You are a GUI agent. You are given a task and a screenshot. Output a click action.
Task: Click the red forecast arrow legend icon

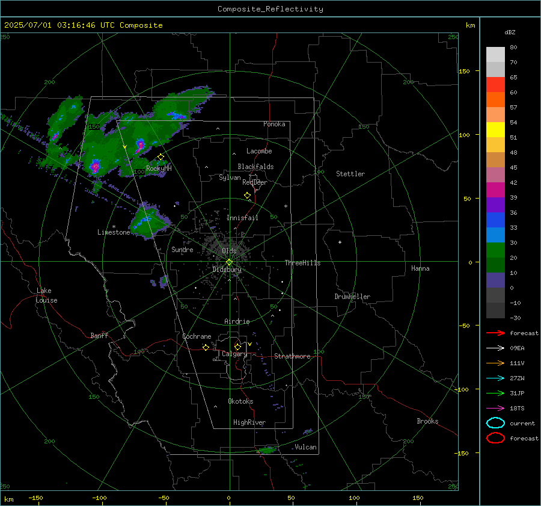[495, 333]
